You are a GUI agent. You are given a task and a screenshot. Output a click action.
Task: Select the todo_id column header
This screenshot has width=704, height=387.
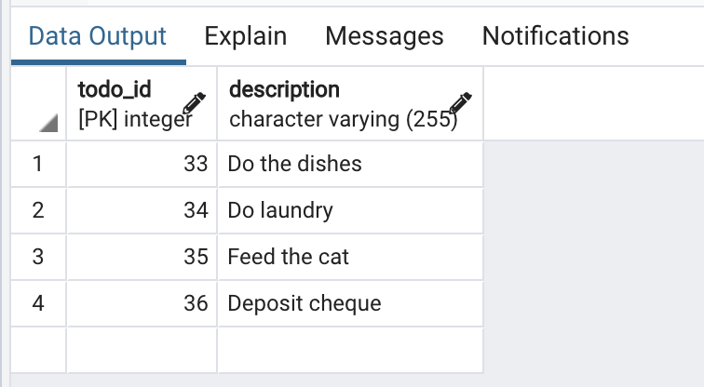[x=142, y=104]
